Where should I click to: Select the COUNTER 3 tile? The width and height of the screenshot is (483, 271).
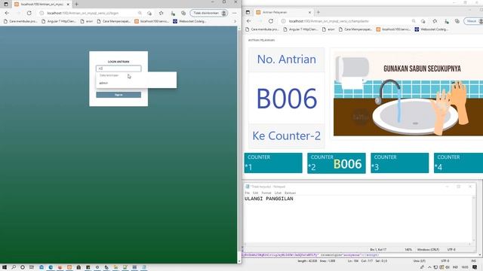(x=399, y=163)
